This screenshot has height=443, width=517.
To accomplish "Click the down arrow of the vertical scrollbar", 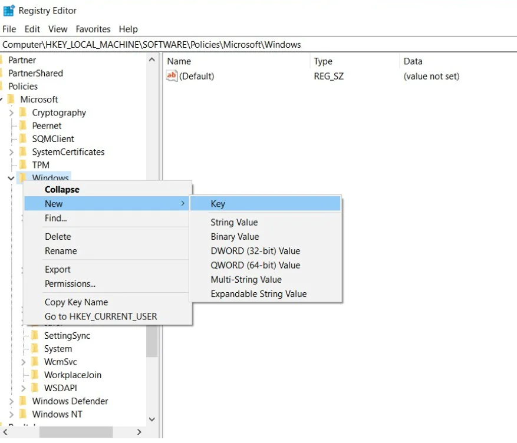I will (152, 419).
